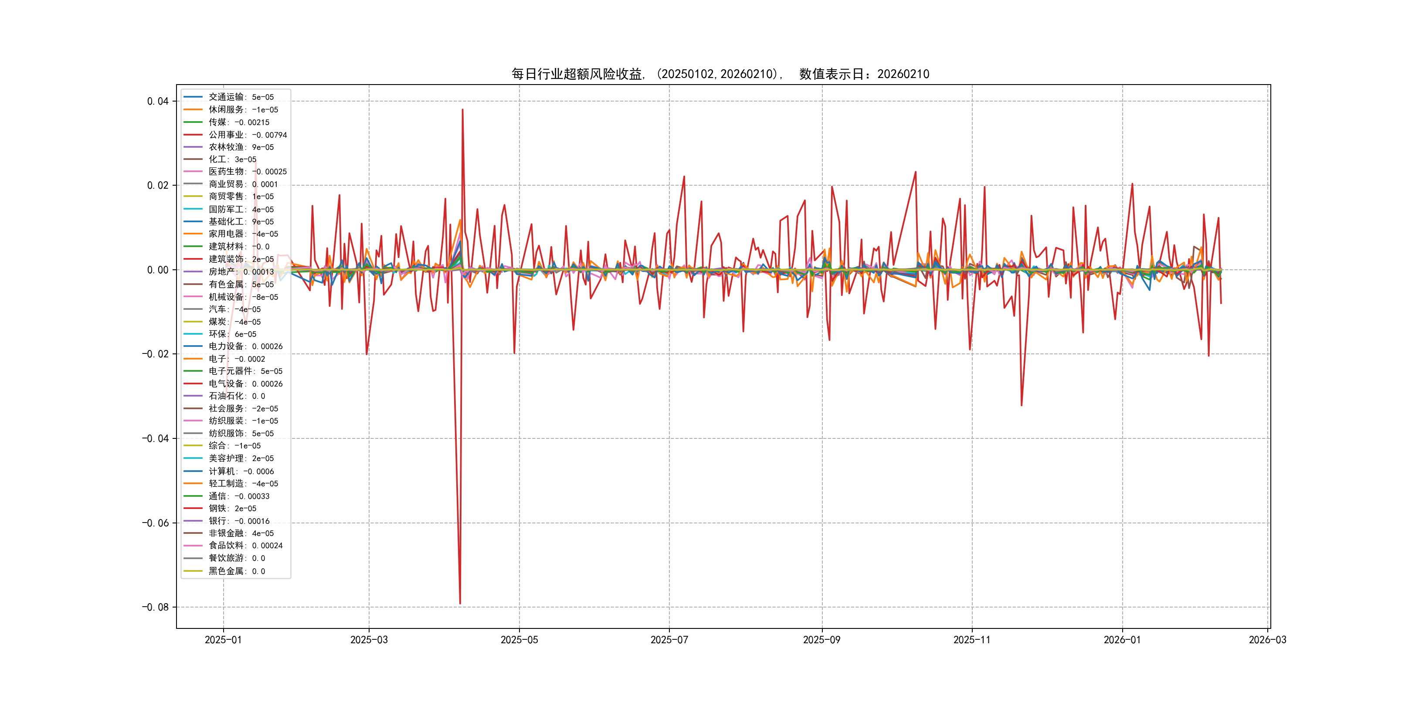
Task: Click the 2025-05 x-axis tick label
Action: coord(519,640)
